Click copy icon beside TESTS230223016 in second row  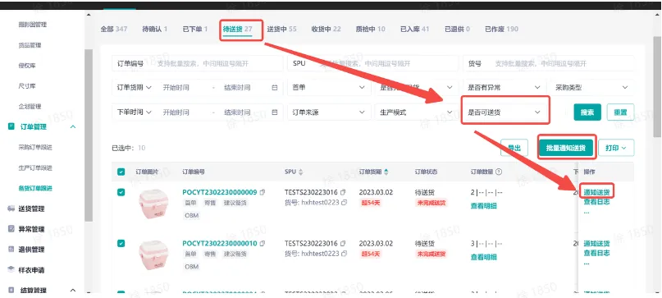tap(343, 244)
